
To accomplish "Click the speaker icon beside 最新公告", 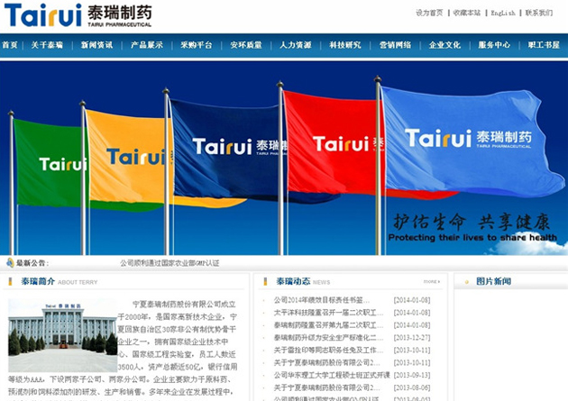I will (x=10, y=263).
